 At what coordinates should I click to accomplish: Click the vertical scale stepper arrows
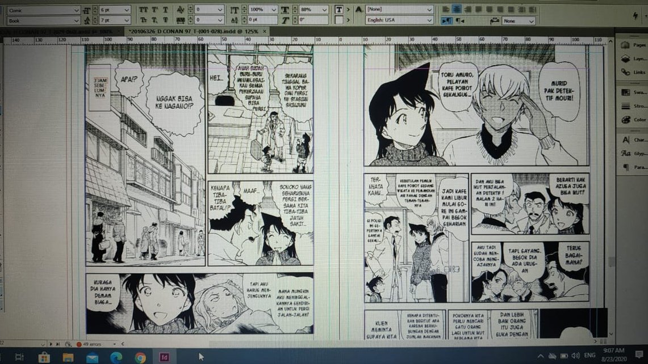[245, 10]
